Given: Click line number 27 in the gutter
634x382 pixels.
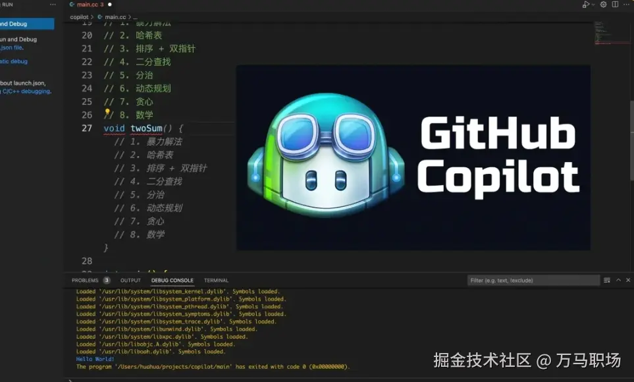Looking at the screenshot, I should [x=87, y=128].
